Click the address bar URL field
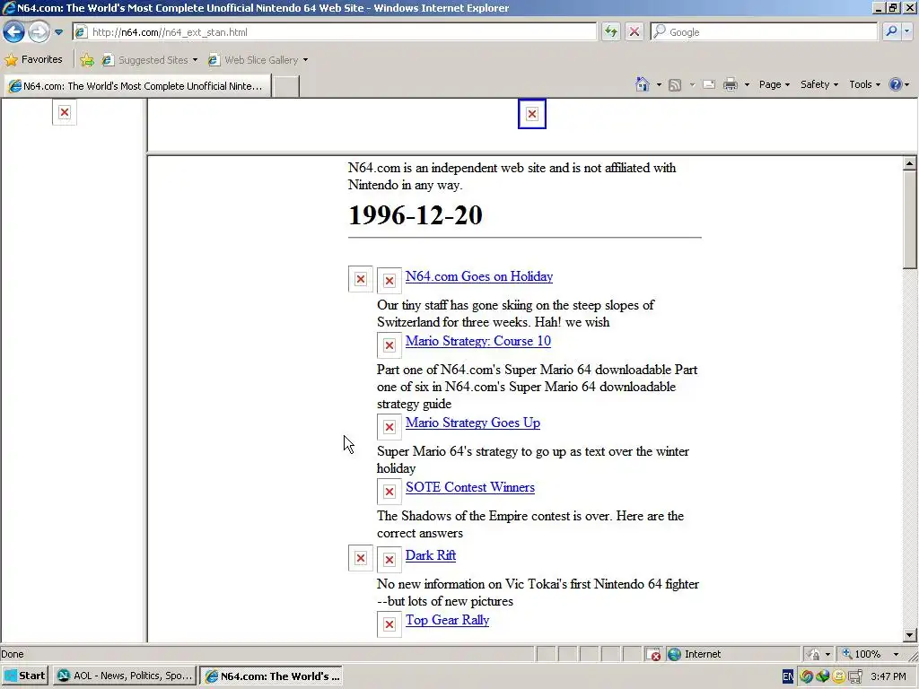919x689 pixels. pyautogui.click(x=334, y=32)
